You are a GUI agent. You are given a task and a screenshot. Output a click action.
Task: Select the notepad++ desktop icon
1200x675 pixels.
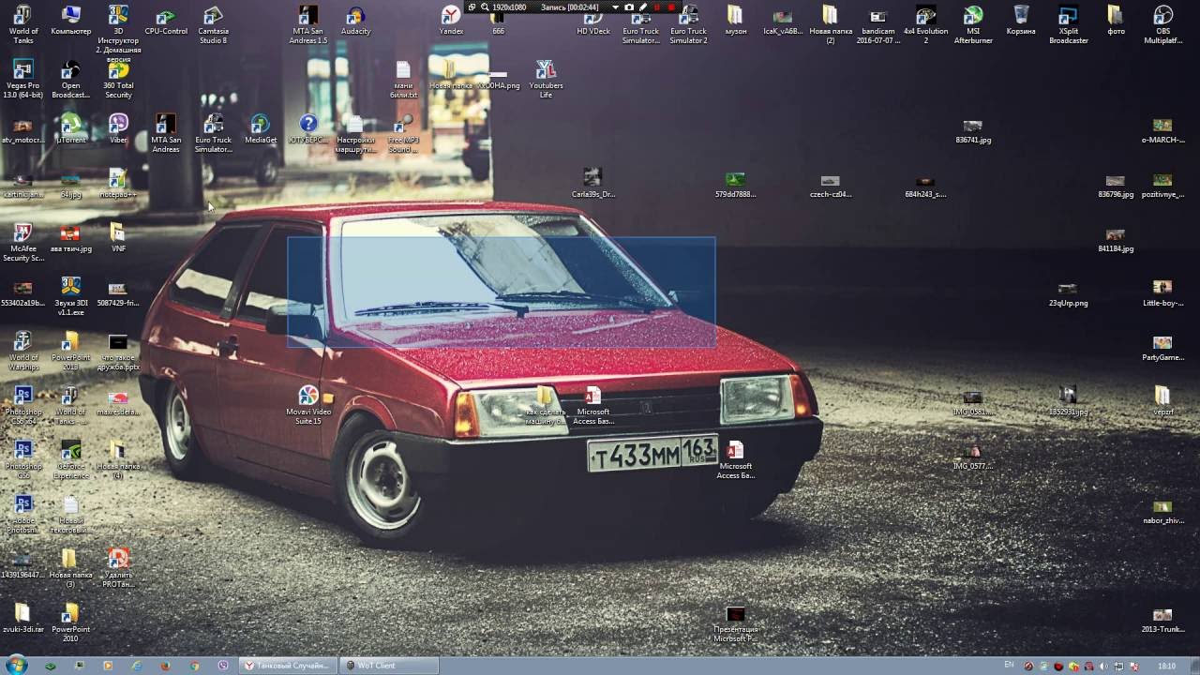click(x=118, y=184)
